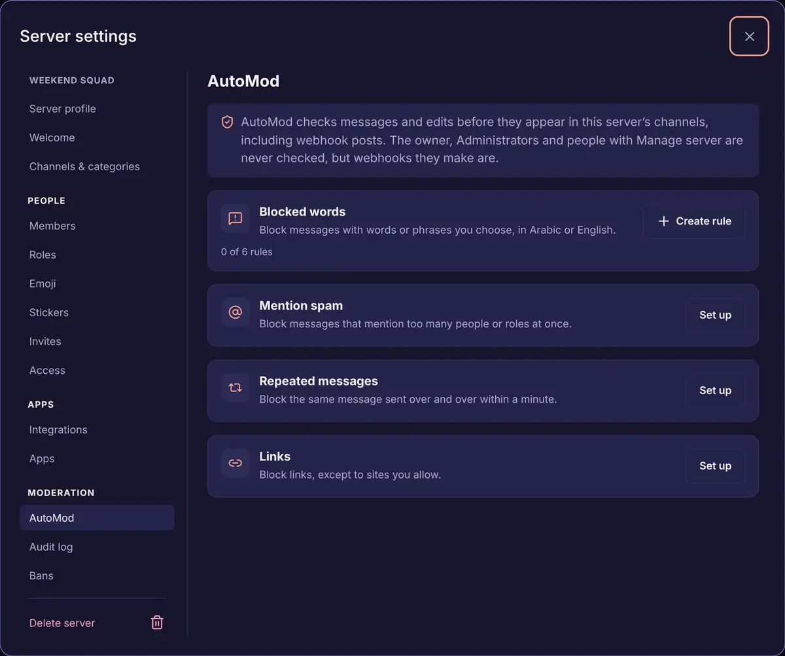Viewport: 785px width, 656px height.
Task: Select AutoMod in the Moderation section
Action: click(x=97, y=518)
